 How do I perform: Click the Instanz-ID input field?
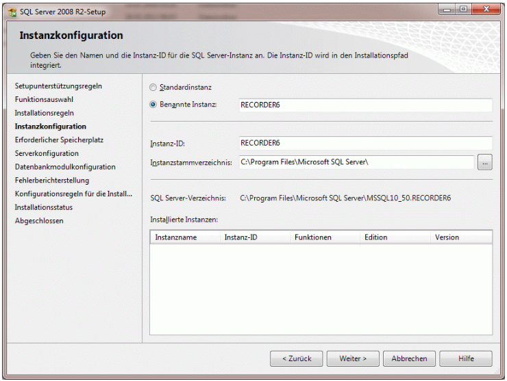366,143
